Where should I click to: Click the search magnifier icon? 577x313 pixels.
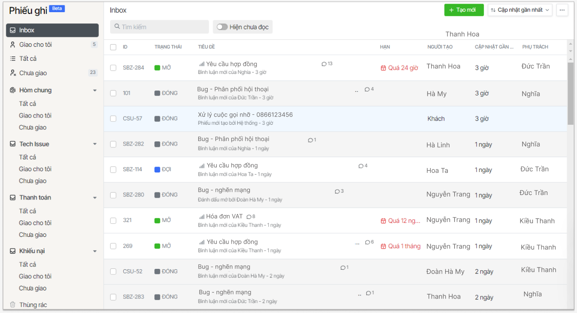click(117, 27)
